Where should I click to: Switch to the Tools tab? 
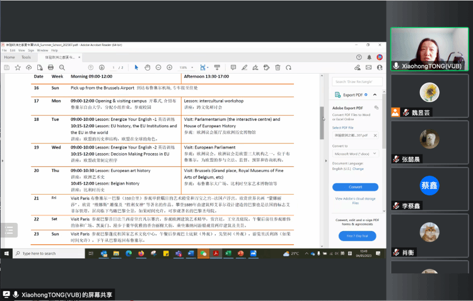click(x=26, y=57)
